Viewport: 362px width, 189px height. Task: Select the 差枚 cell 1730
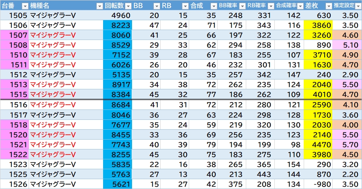pos(318,115)
